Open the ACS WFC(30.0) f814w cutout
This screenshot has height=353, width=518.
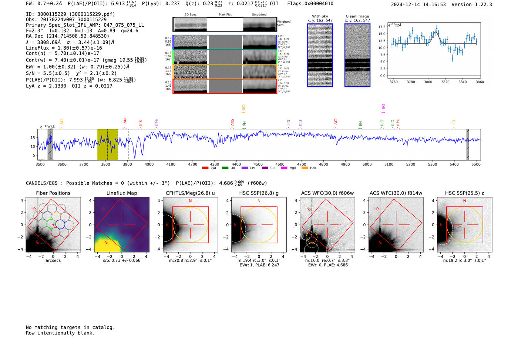point(396,225)
